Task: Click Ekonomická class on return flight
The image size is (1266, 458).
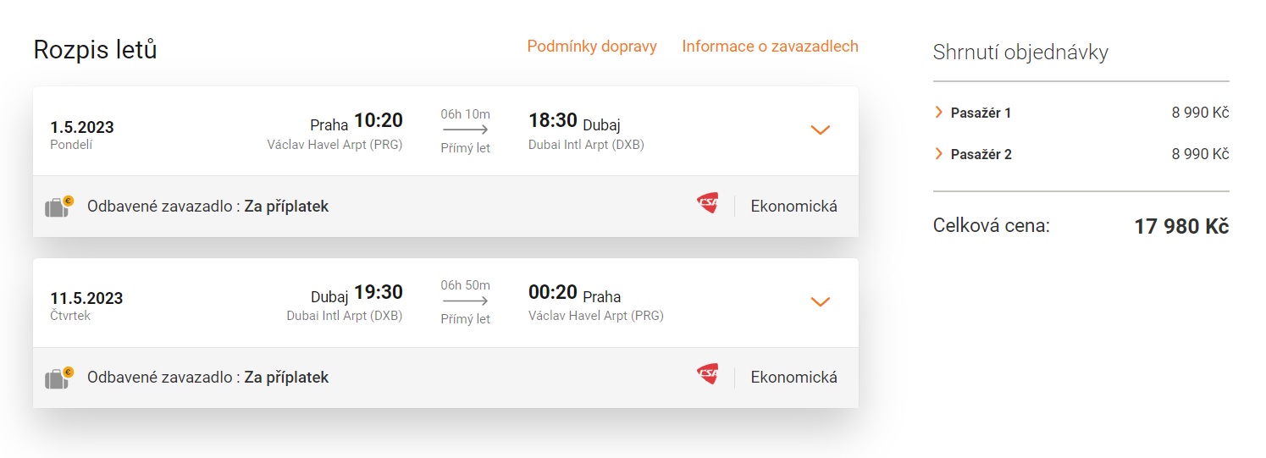Action: 793,377
